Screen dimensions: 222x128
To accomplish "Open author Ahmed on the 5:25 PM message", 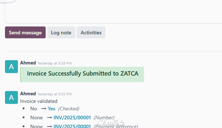I will (28, 94).
